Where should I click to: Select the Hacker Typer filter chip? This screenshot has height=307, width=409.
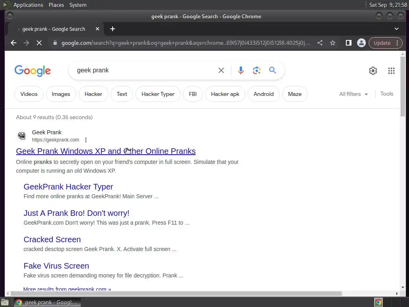click(x=158, y=94)
